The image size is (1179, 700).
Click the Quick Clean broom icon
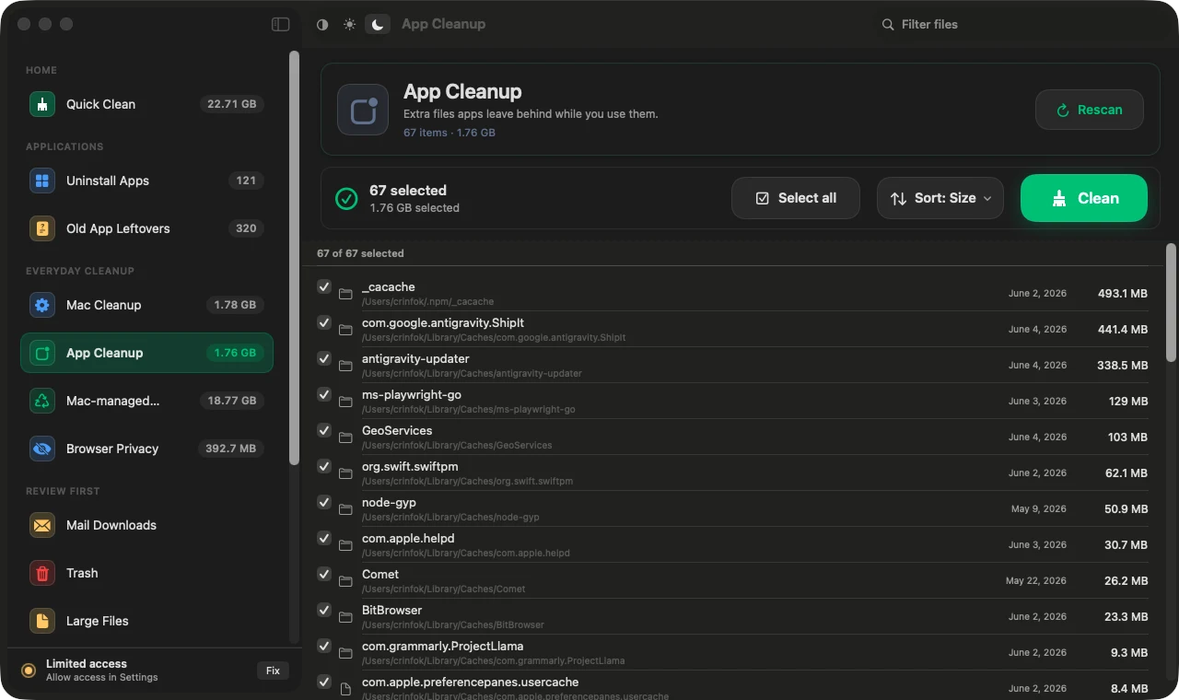pyautogui.click(x=42, y=104)
